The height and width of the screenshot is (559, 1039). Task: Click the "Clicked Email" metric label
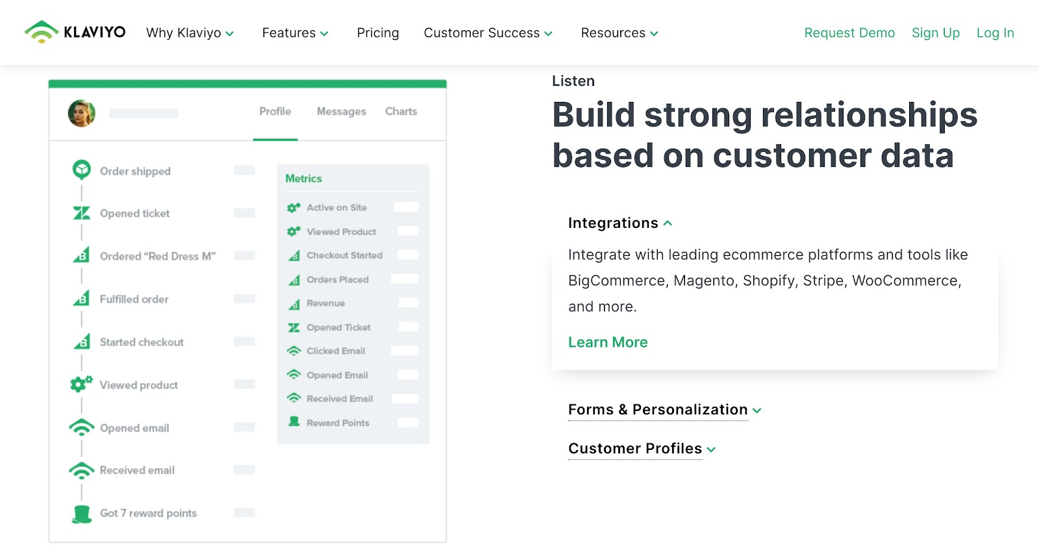[336, 351]
